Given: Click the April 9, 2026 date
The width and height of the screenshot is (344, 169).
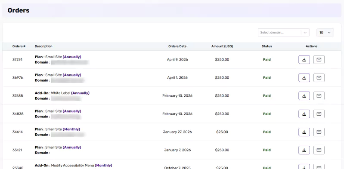Looking at the screenshot, I should pyautogui.click(x=177, y=60).
